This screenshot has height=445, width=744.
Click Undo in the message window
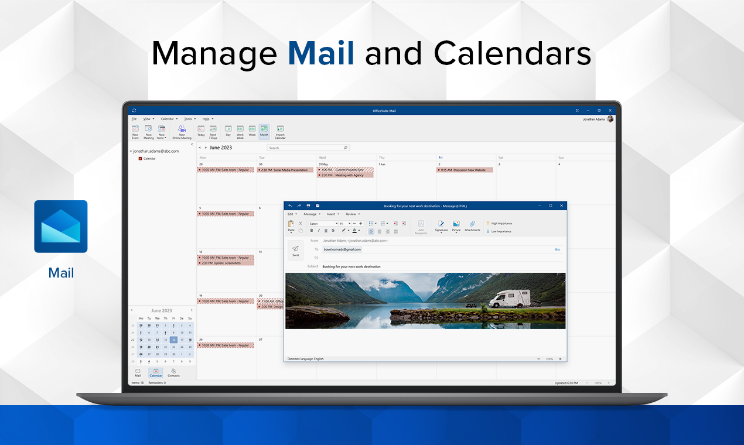pyautogui.click(x=290, y=206)
